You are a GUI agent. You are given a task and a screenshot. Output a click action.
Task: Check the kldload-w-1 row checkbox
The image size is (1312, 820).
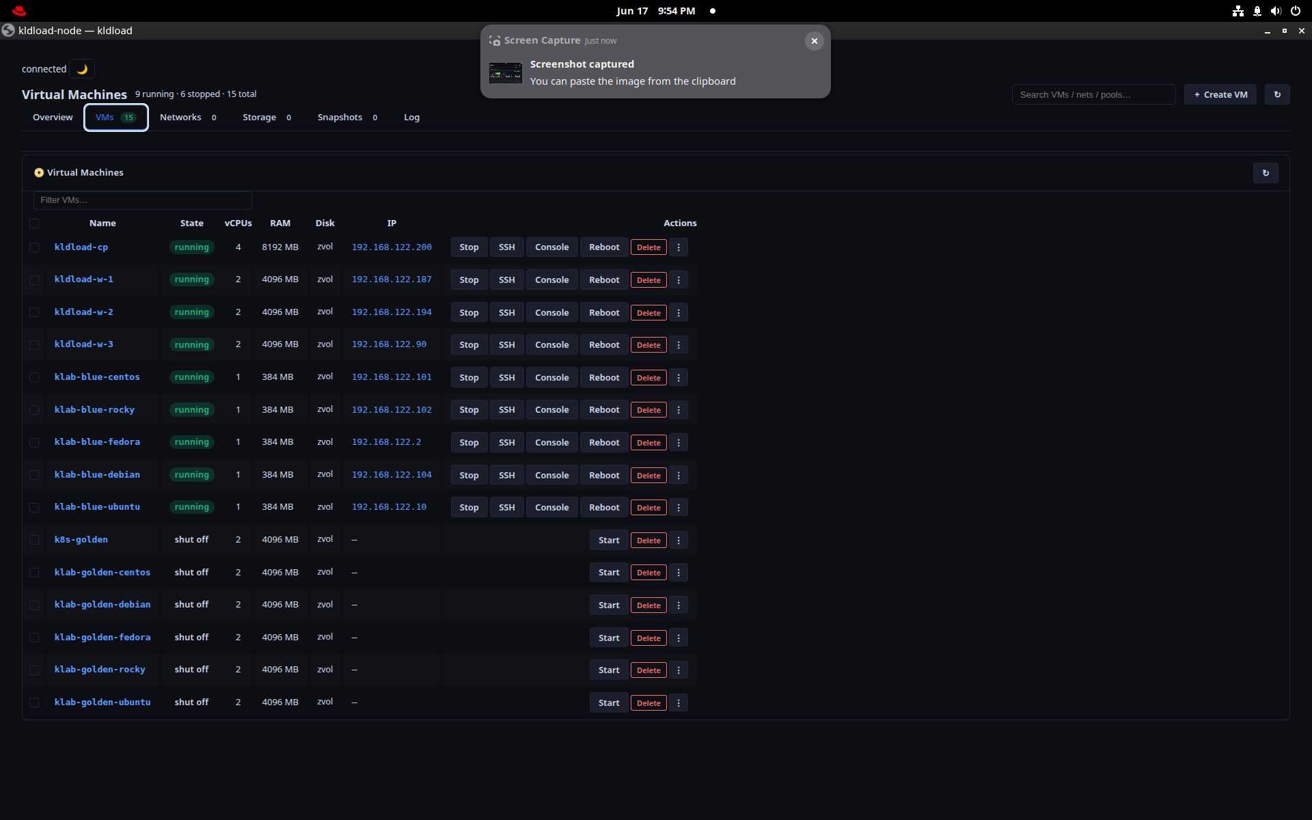[x=34, y=280]
